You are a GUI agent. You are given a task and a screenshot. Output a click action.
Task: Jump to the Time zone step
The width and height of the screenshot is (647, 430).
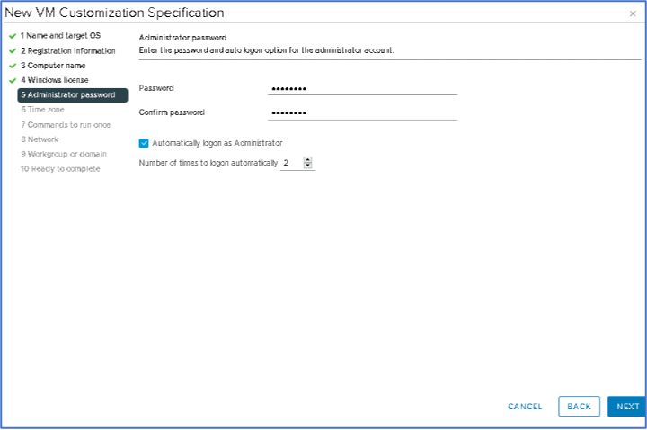click(42, 109)
